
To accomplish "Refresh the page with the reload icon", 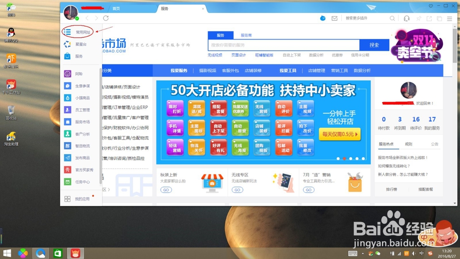I will pyautogui.click(x=106, y=18).
